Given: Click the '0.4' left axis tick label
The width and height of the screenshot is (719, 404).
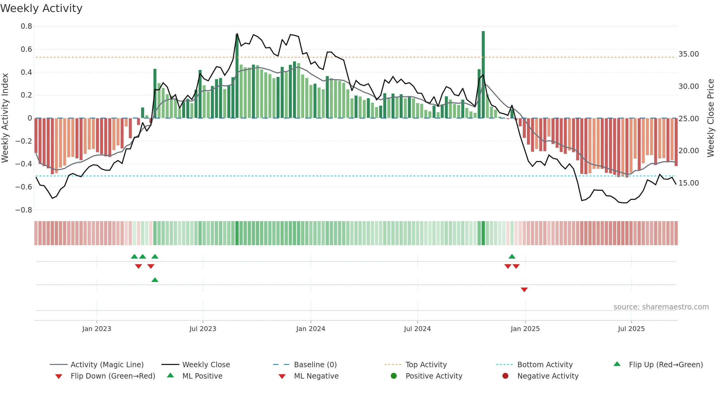Looking at the screenshot, I should point(26,72).
